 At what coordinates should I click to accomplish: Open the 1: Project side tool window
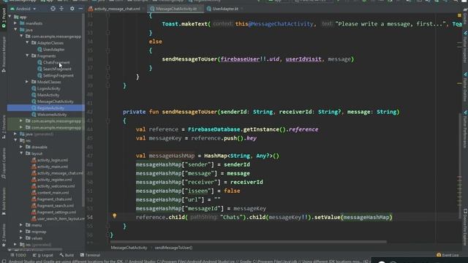[x=4, y=18]
